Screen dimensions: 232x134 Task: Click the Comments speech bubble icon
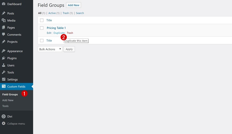pyautogui.click(x=3, y=34)
